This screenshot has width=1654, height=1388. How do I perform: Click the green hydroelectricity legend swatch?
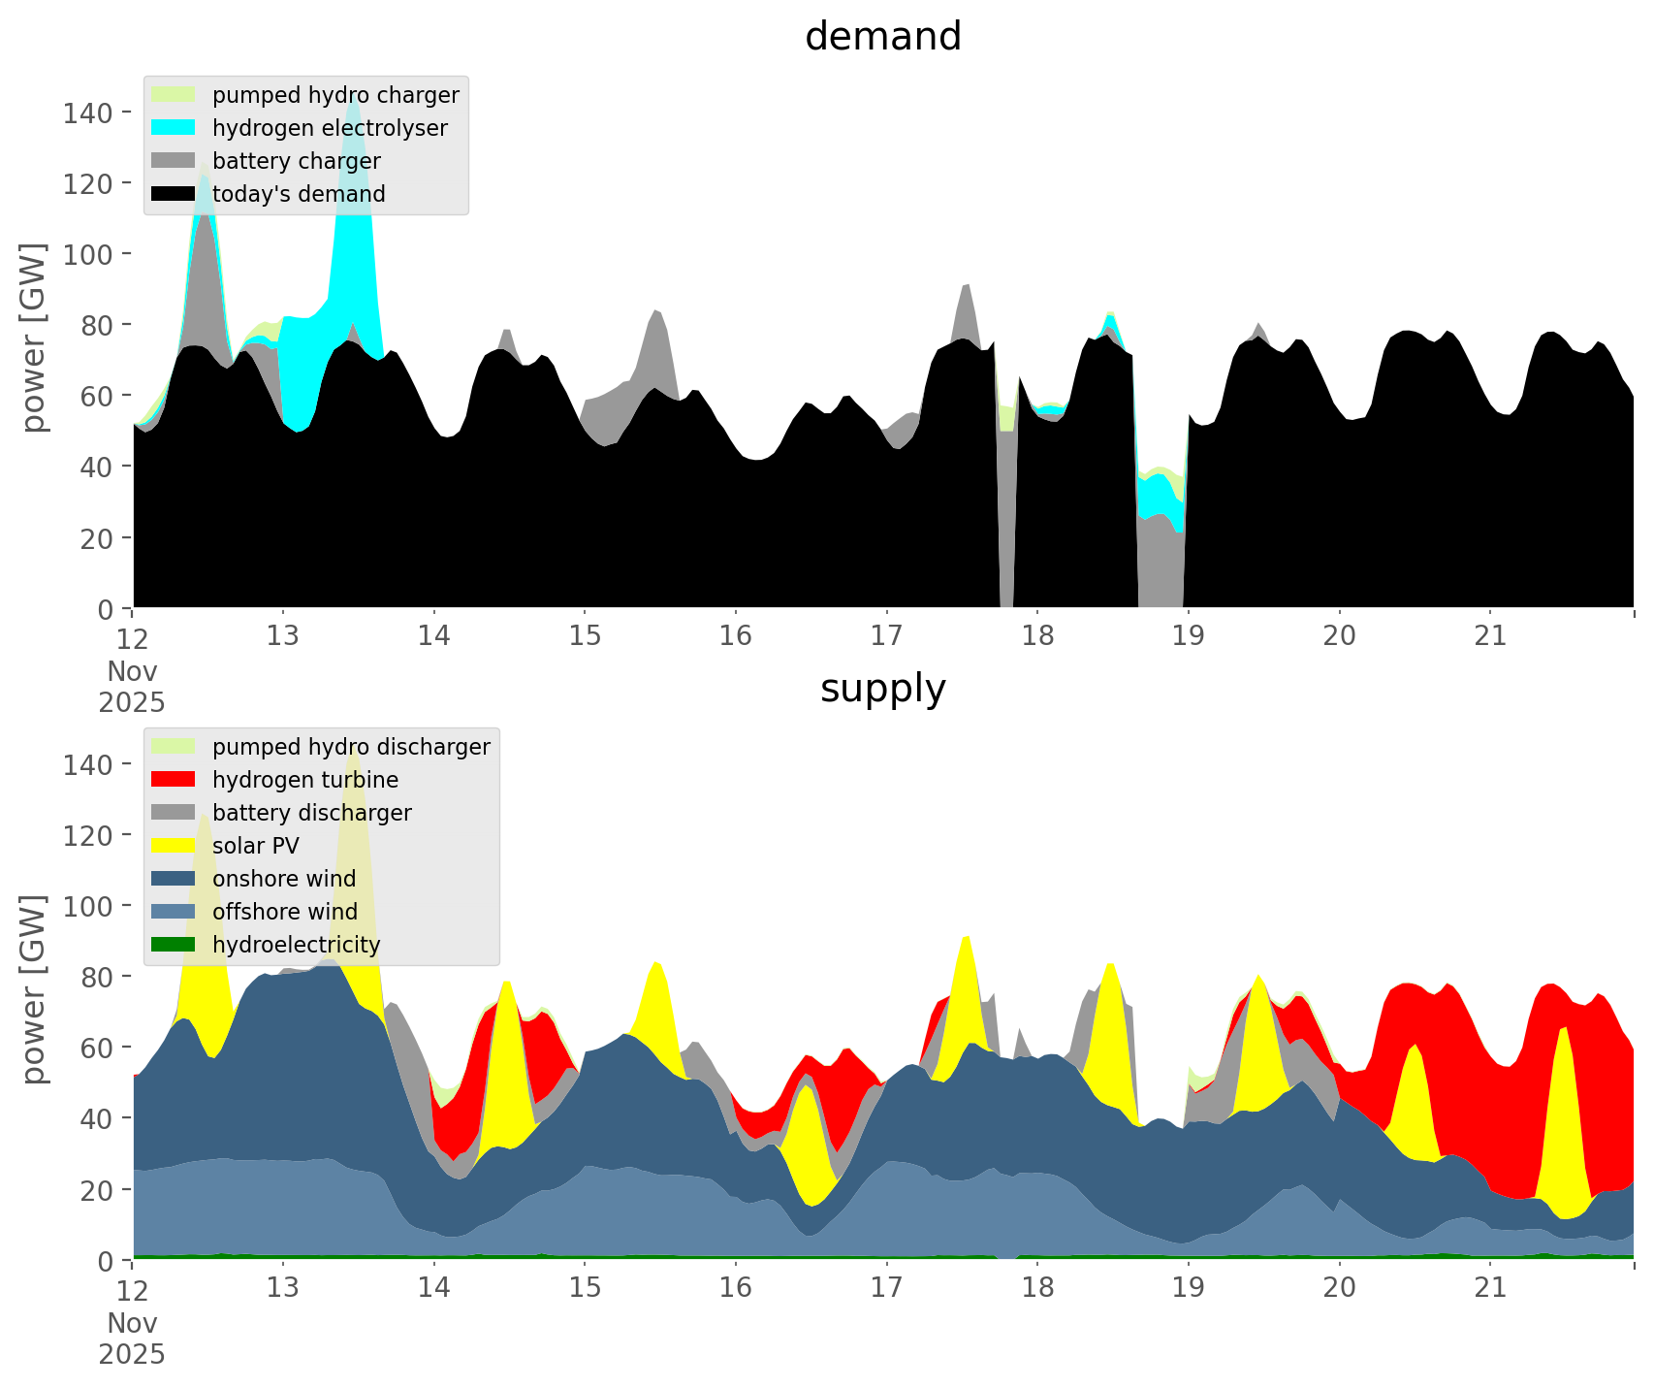[x=174, y=945]
